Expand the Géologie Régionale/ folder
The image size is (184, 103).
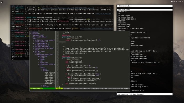click(x=42, y=47)
